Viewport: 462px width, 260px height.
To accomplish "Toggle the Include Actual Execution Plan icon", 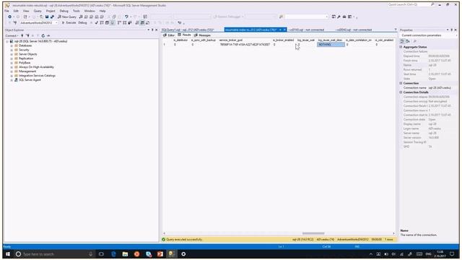I will click(119, 22).
